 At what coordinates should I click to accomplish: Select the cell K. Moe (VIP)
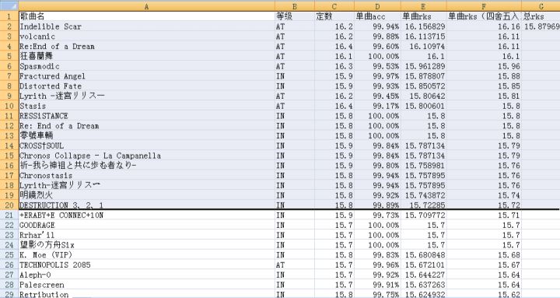click(x=146, y=254)
